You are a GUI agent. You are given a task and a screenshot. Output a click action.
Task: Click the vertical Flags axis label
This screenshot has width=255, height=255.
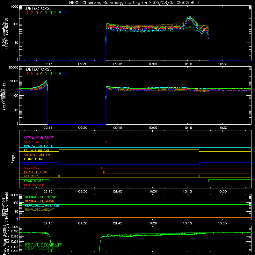tap(13, 159)
